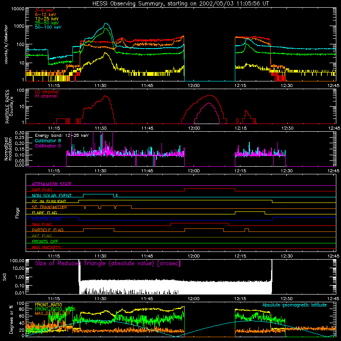The image size is (341, 341).
Task: Select the '50-100 keV' cyan legend label
Action: click(48, 27)
